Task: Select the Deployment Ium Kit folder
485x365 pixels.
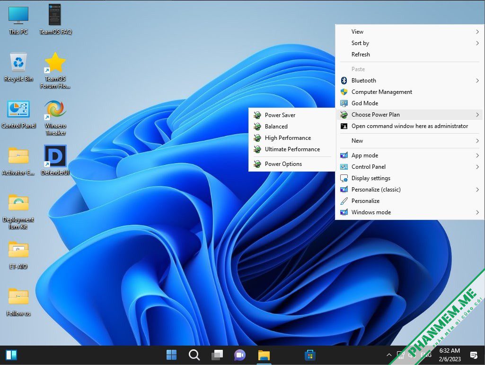Action: (18, 211)
